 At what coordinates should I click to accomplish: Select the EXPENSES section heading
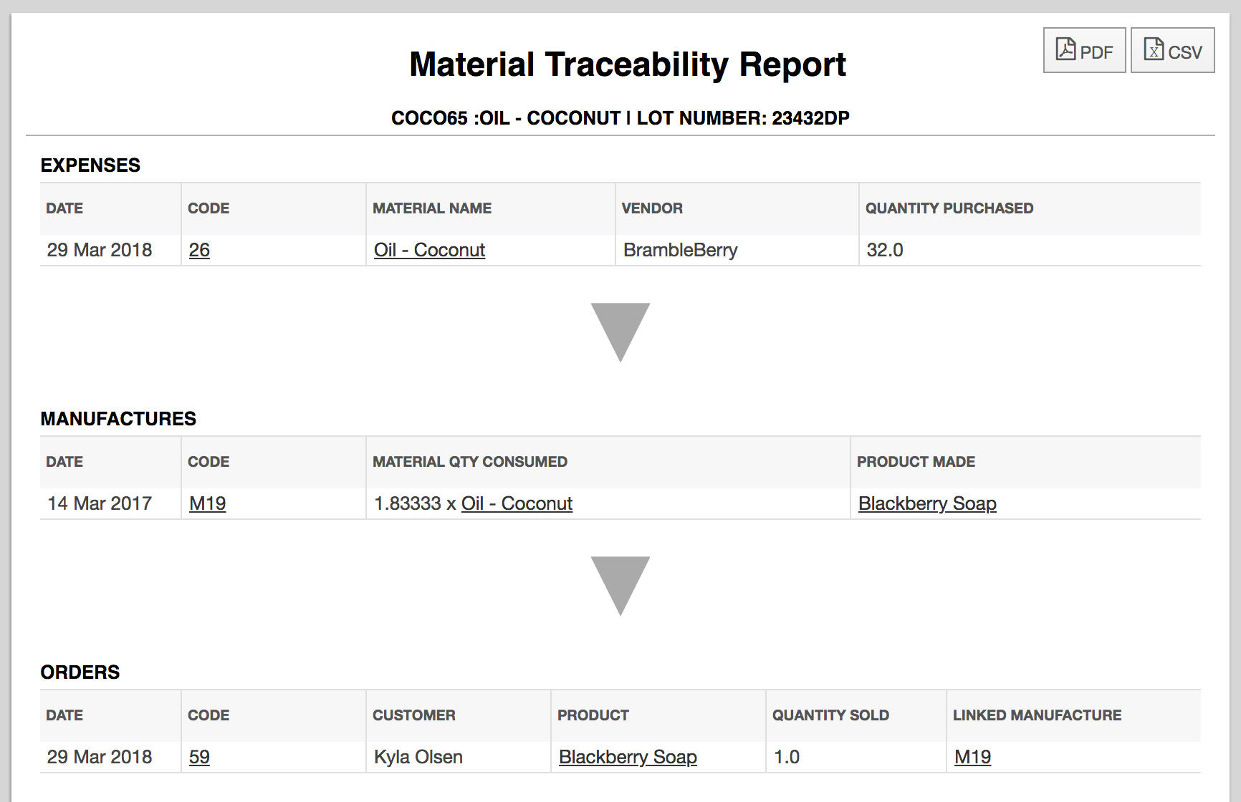tap(90, 165)
